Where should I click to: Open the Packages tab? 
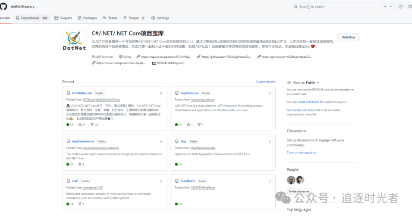(x=87, y=18)
